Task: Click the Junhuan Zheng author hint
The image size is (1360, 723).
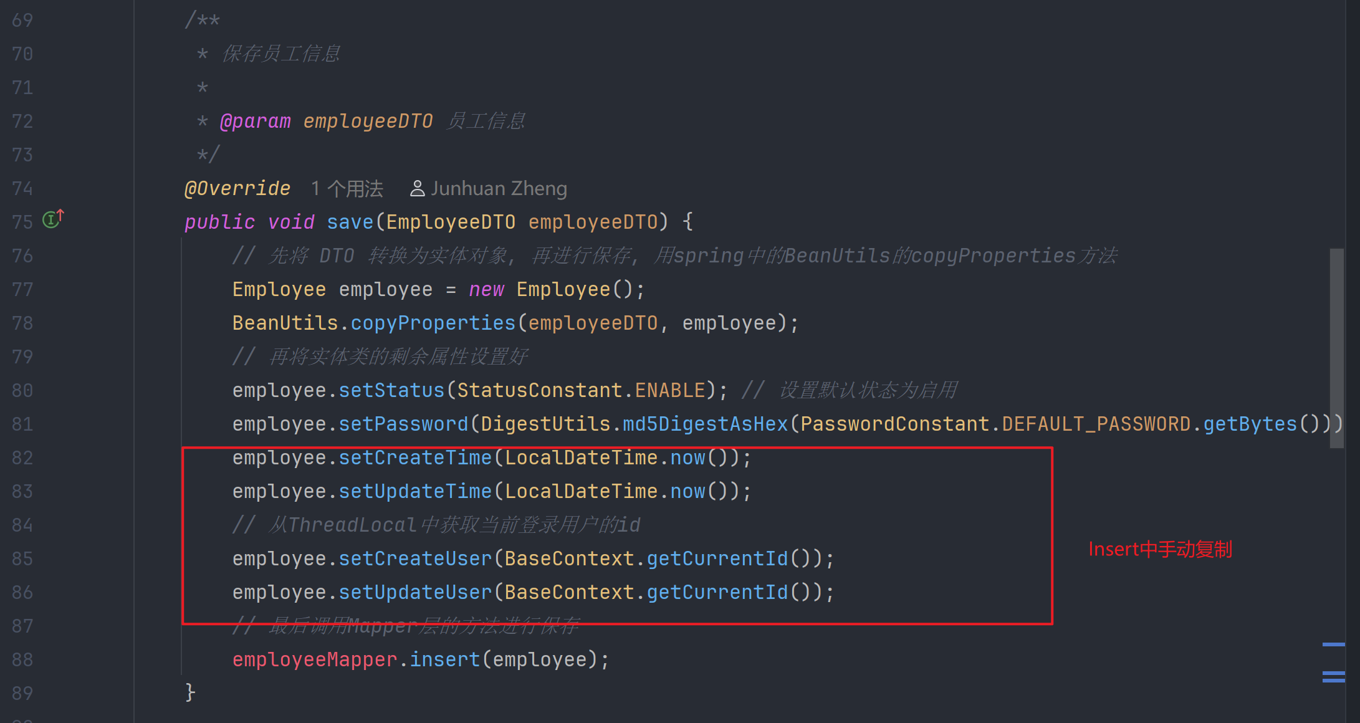Action: coord(499,188)
